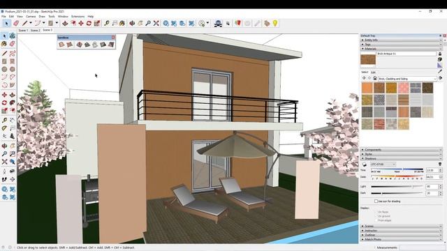Click the Light intensity slider
The image size is (447, 251).
tap(397, 187)
